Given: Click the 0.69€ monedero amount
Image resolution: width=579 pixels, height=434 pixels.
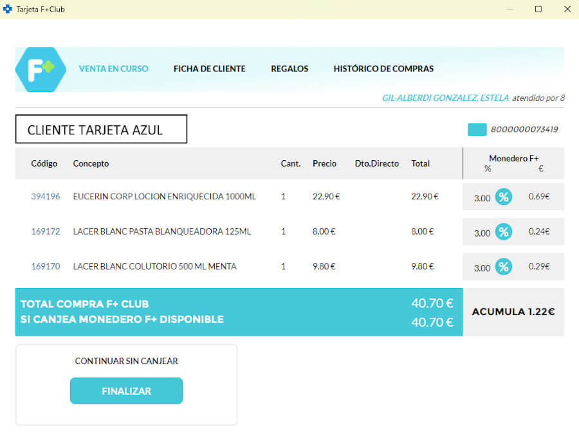Looking at the screenshot, I should pyautogui.click(x=539, y=196).
